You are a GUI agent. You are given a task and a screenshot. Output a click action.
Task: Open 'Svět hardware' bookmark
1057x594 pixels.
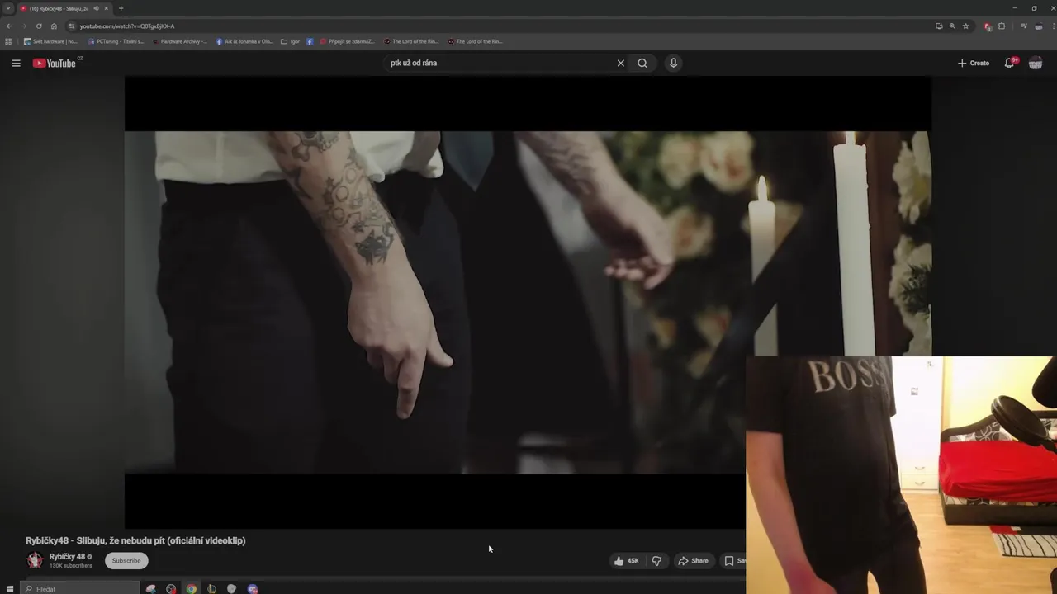tap(50, 41)
